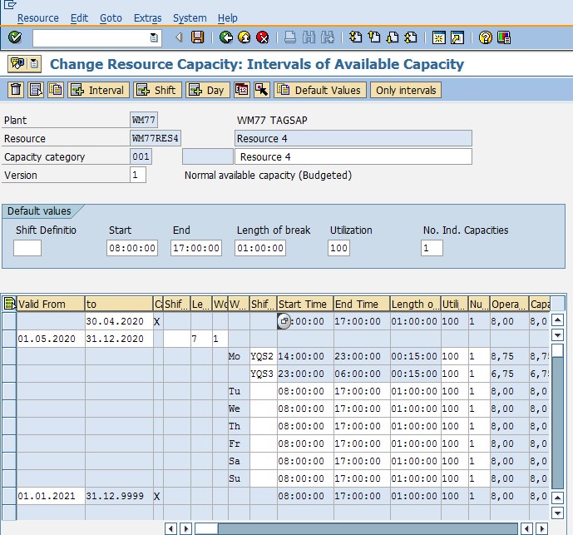The image size is (573, 535).
Task: Click the command input field
Action: tap(96, 37)
